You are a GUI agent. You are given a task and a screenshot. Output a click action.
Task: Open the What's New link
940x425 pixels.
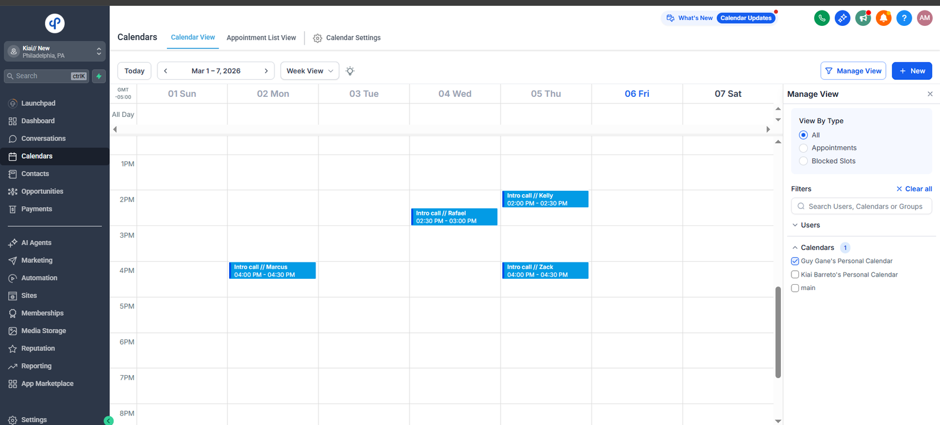click(690, 18)
